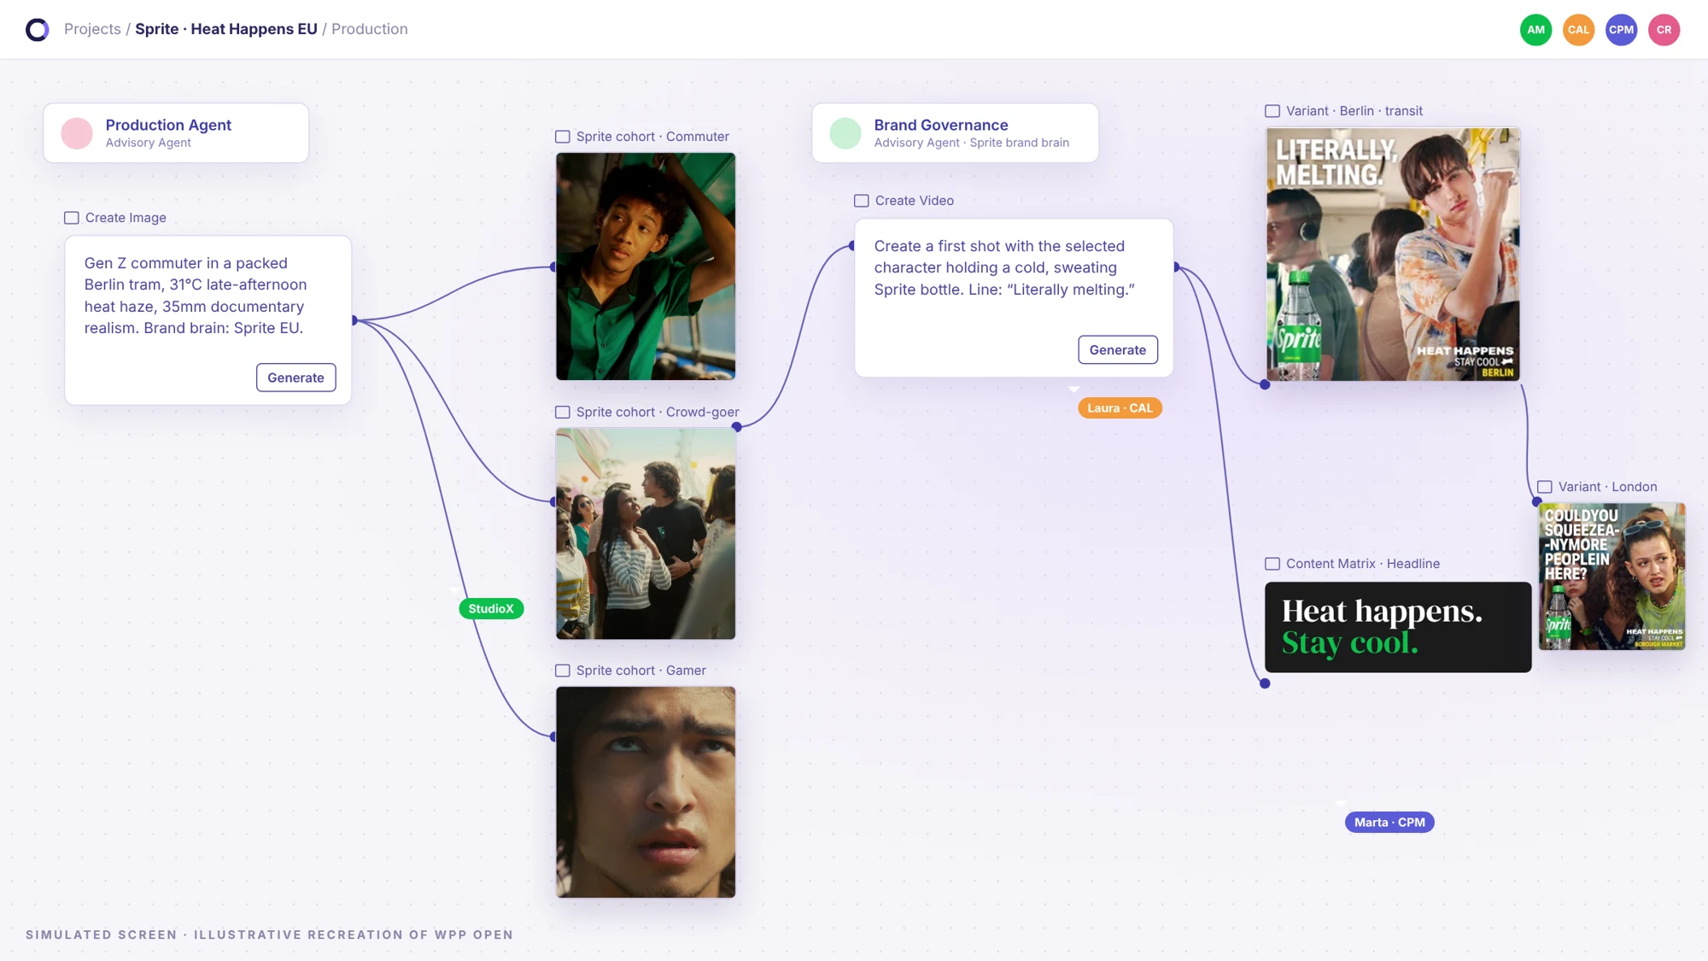Open the CAL user avatar
1708x961 pixels.
click(x=1578, y=30)
